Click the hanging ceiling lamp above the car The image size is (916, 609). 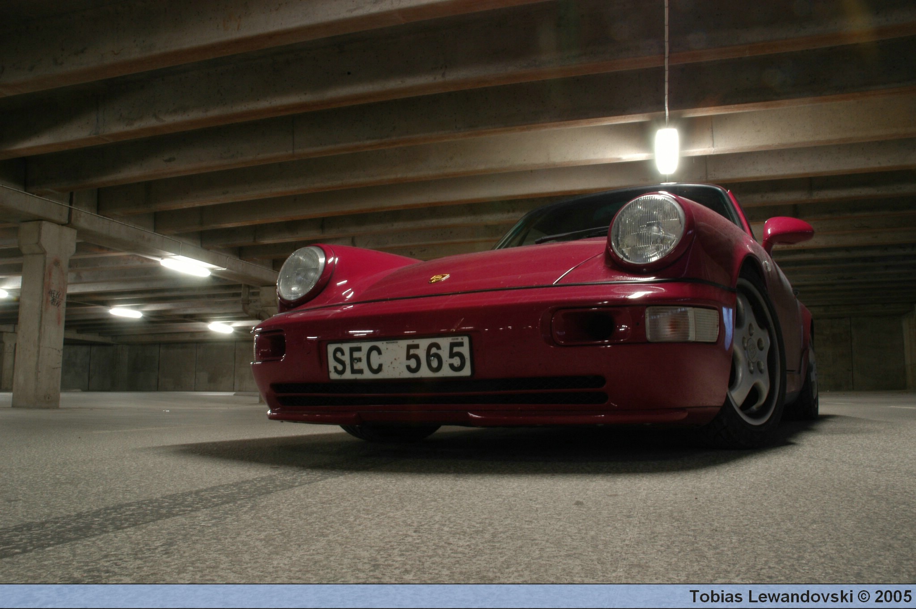pyautogui.click(x=666, y=151)
